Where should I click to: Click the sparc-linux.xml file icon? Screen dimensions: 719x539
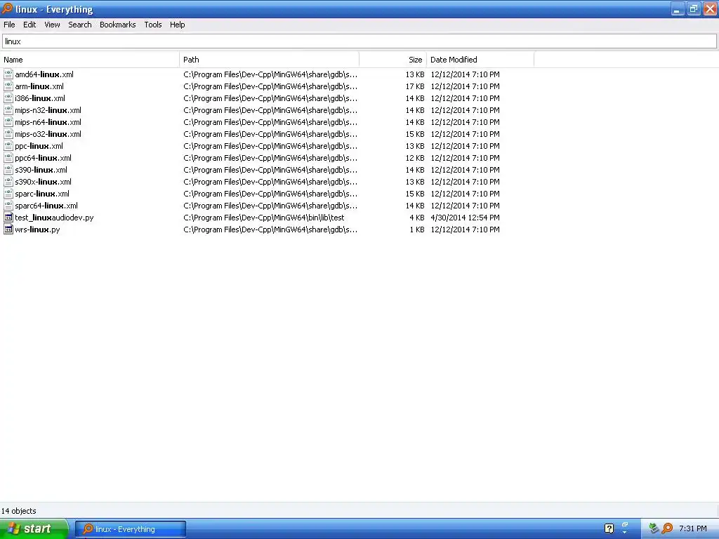(8, 193)
